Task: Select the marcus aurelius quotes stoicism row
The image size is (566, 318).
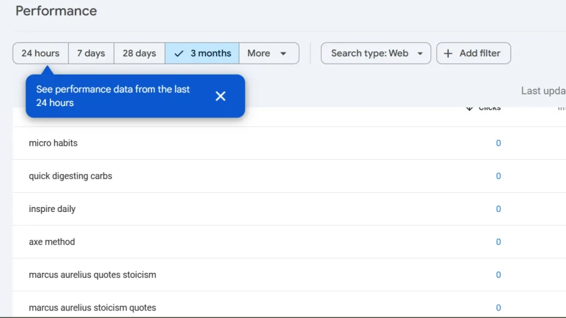Action: (92, 274)
